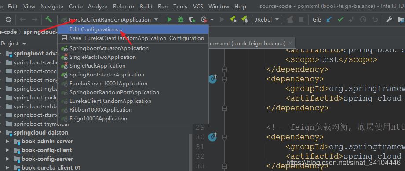This screenshot has height=171, width=405.
Task: Close the pom.xml (book-feign-balance) tab
Action: (x=290, y=44)
